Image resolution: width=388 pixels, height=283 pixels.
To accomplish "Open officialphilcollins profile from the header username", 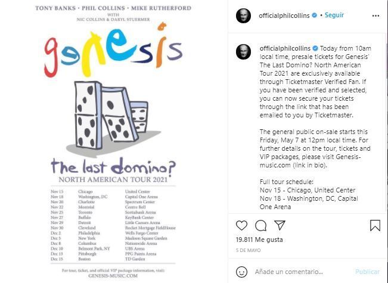I will (x=285, y=16).
